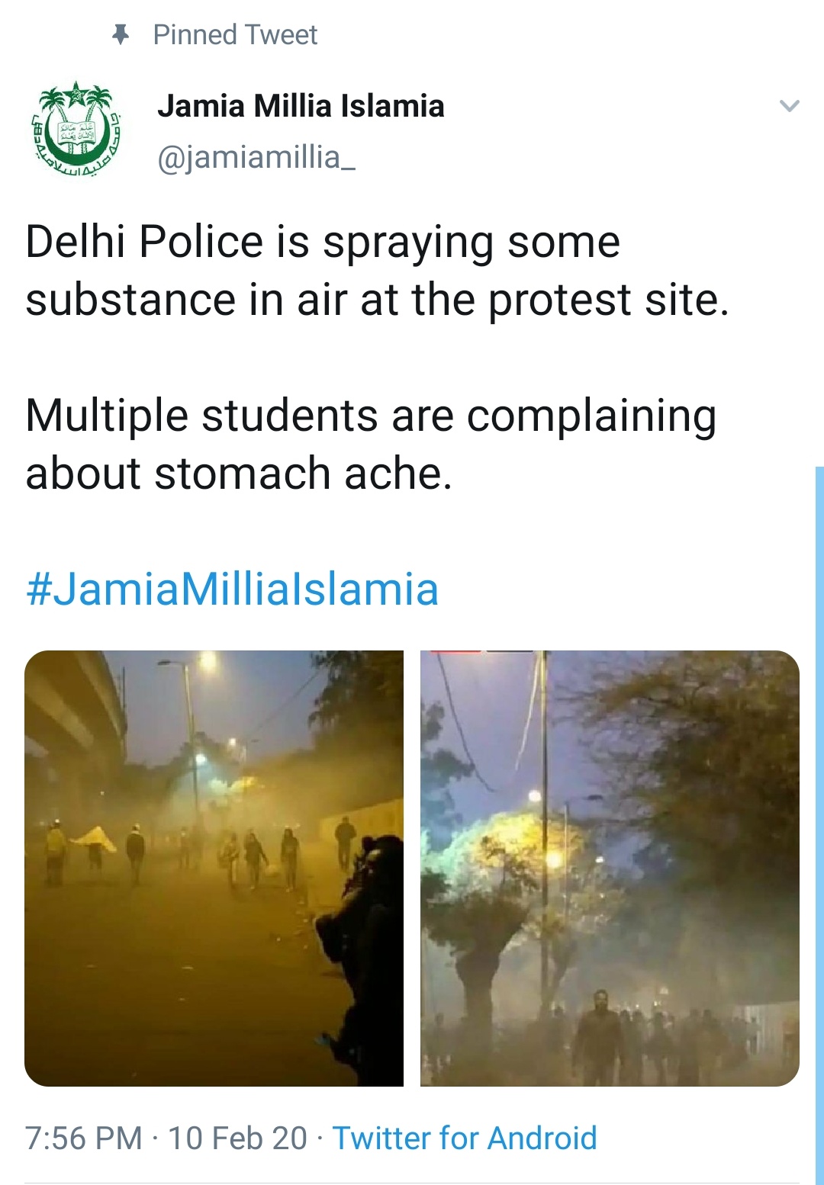Click the blue scrollbar on the right edge

[x=819, y=825]
